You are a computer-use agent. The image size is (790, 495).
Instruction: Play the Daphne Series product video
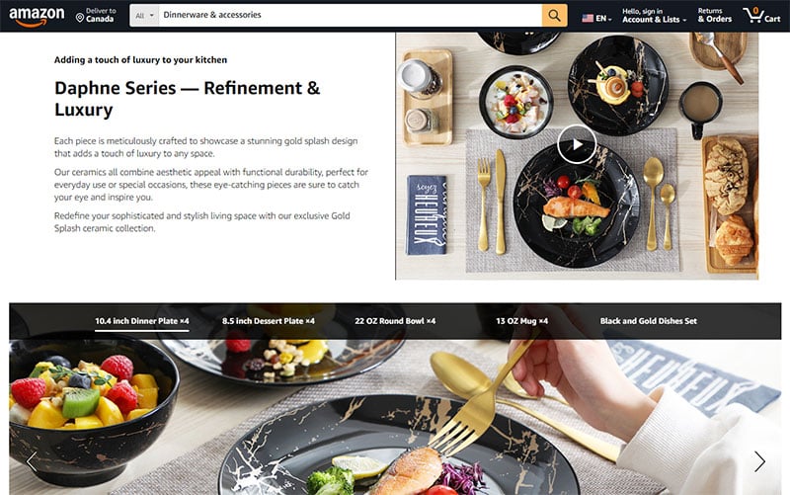click(x=577, y=144)
